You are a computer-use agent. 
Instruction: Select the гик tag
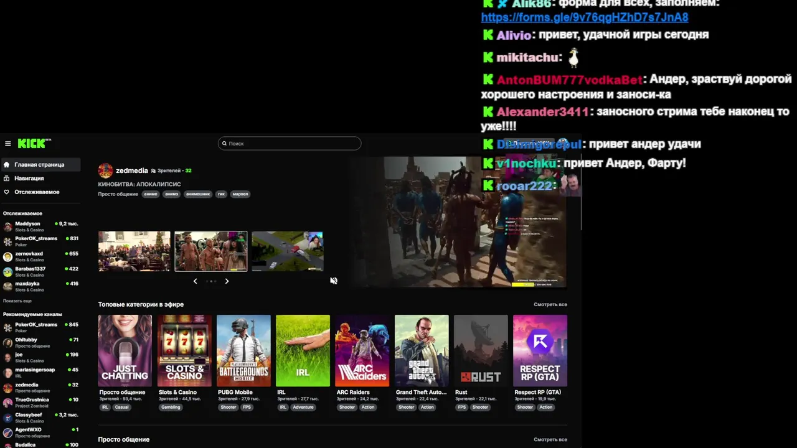221,194
